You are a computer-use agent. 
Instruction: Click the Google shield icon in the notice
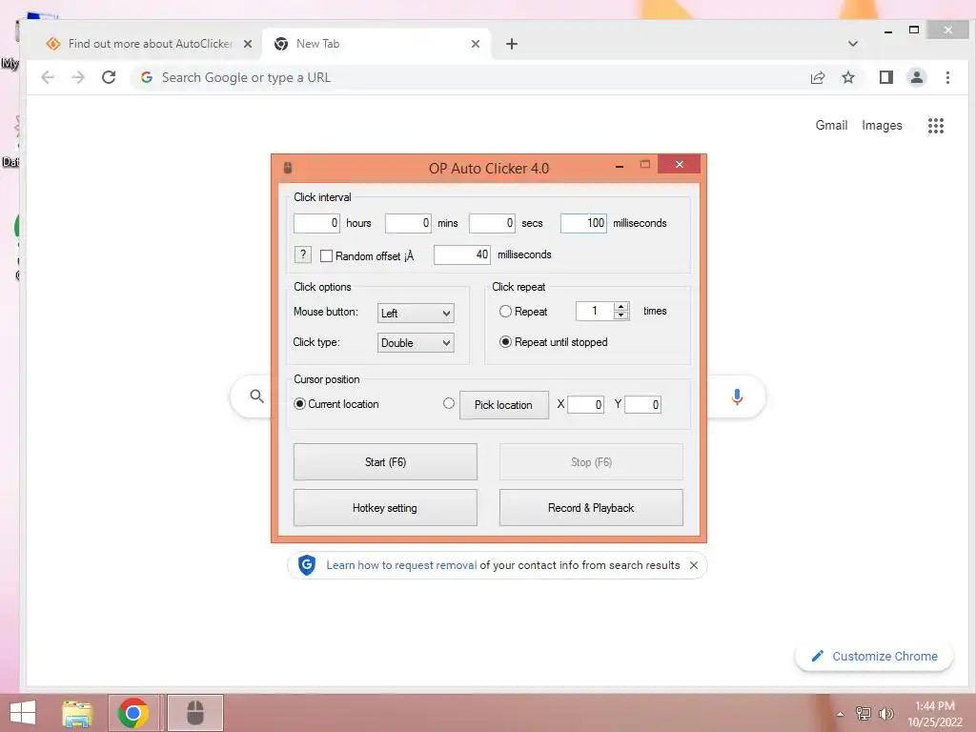coord(307,565)
